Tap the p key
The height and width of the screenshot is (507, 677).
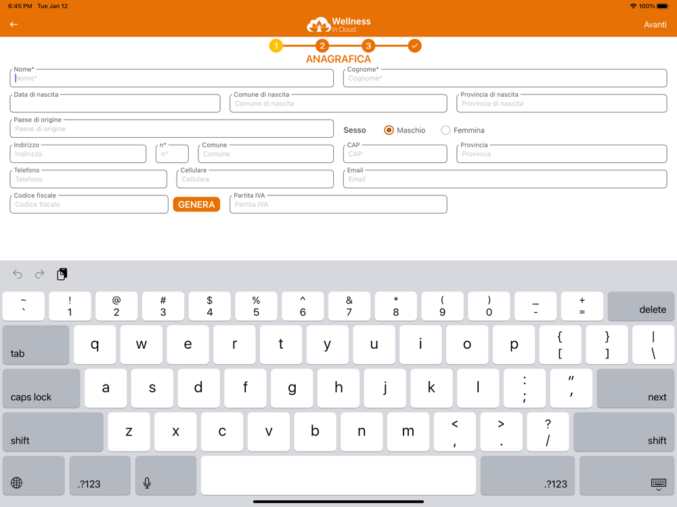tap(514, 345)
